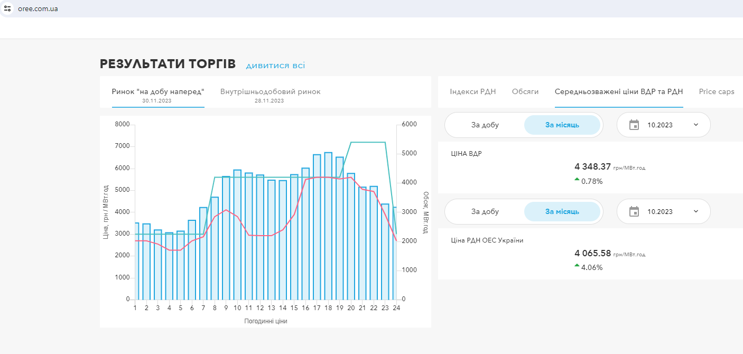Expand the 10.2023 month dropdown chevron for ЦІНА ВДР
This screenshot has width=743, height=354.
pyautogui.click(x=695, y=125)
